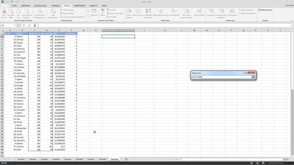Click Detail anzeigen button
The height and width of the screenshot is (165, 294).
[x=246, y=10]
